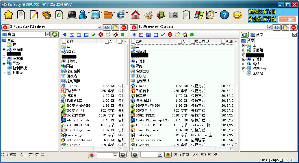
Task: Open the gold star favorites icon
Action: (8, 15)
